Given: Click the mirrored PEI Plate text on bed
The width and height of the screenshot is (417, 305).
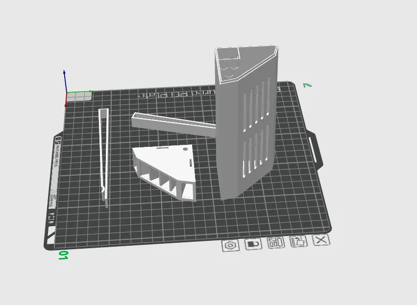Looking at the screenshot, I should click(176, 94).
